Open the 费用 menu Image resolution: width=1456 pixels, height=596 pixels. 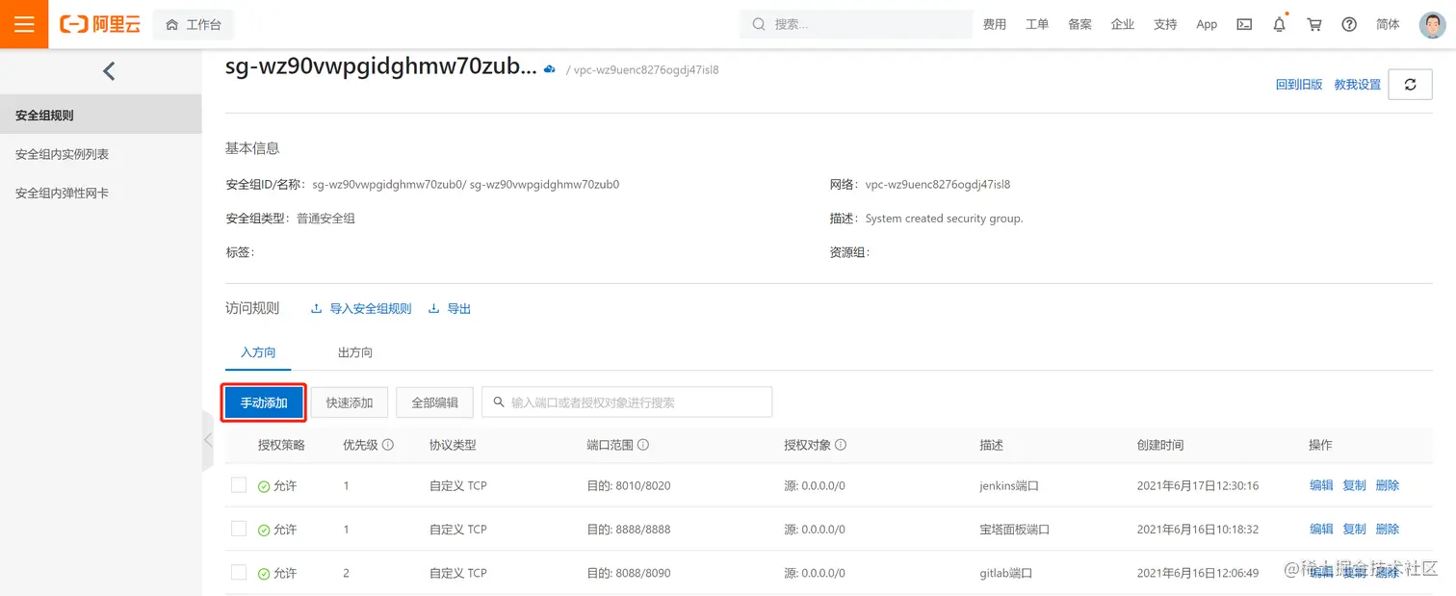point(995,24)
